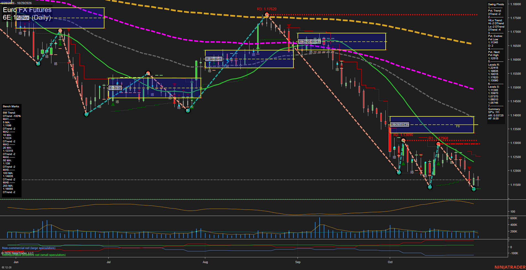
Task: Click the R2: 1.13090 resistance label
Action: (403, 135)
